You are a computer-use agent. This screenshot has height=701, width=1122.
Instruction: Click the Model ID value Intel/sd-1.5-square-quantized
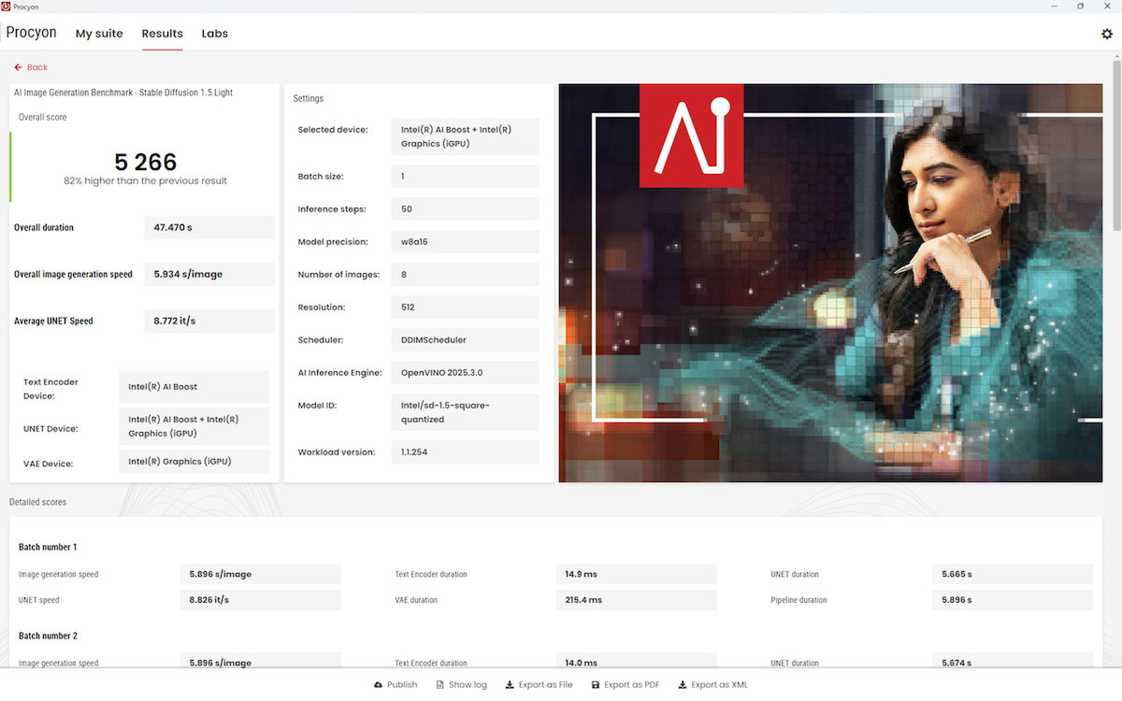point(466,412)
